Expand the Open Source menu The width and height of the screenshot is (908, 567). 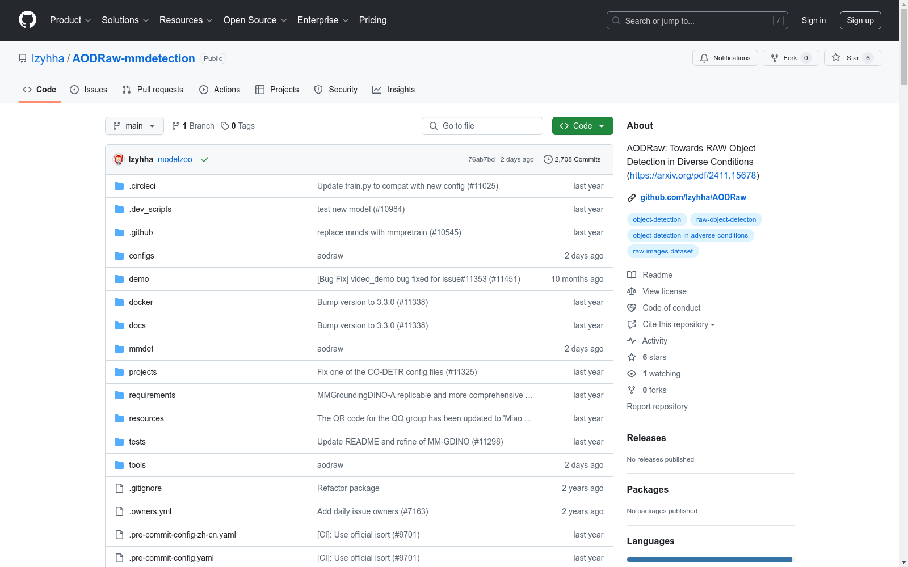255,20
